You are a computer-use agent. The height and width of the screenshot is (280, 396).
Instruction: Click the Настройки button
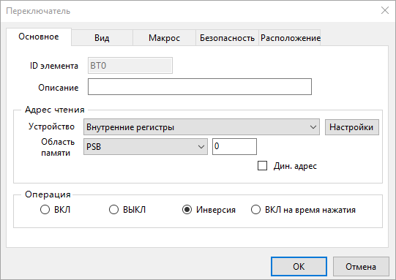tap(352, 127)
